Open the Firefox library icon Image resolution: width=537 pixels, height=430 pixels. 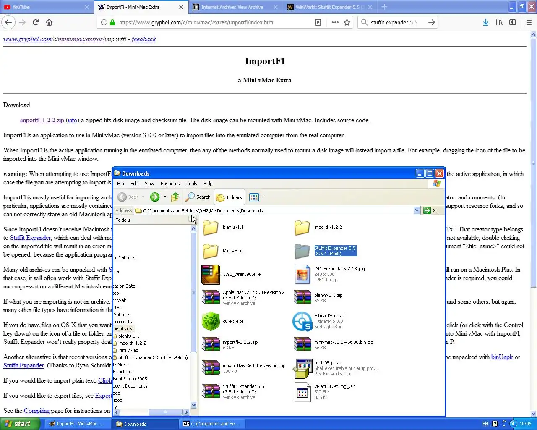click(x=499, y=22)
